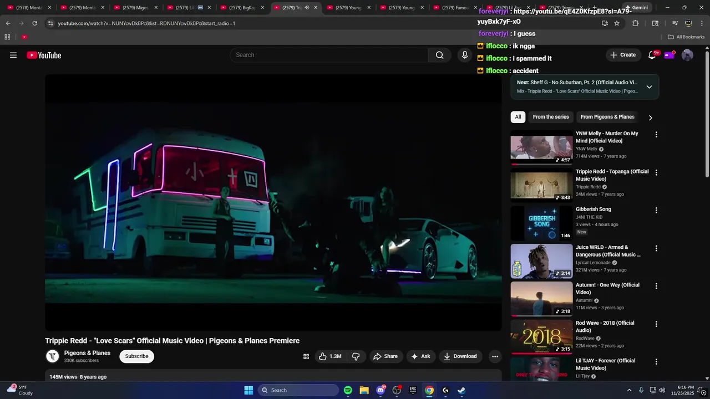Show hidden system tray icons

click(629, 390)
